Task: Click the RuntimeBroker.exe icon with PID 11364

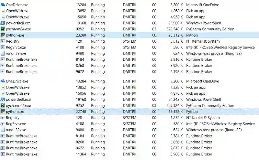Action: [x=3, y=154]
